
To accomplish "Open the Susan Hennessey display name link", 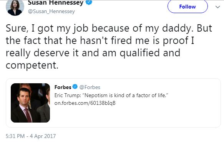I will [56, 3].
